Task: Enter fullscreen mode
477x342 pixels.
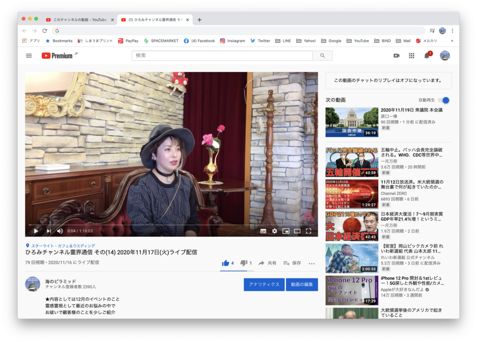Action: (x=309, y=231)
